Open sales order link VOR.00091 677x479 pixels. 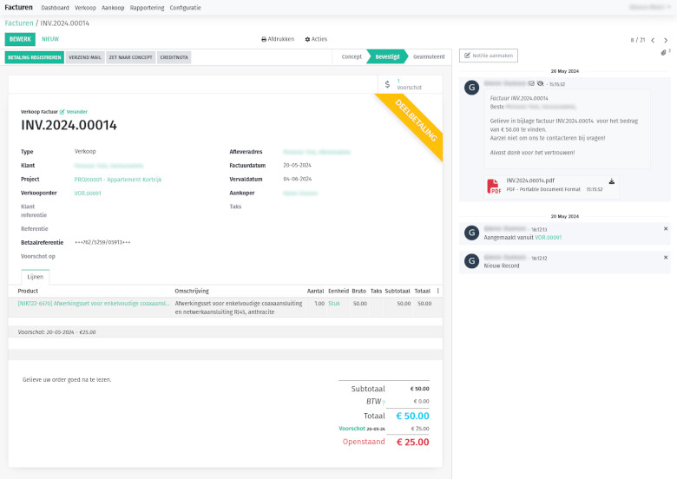tap(88, 194)
